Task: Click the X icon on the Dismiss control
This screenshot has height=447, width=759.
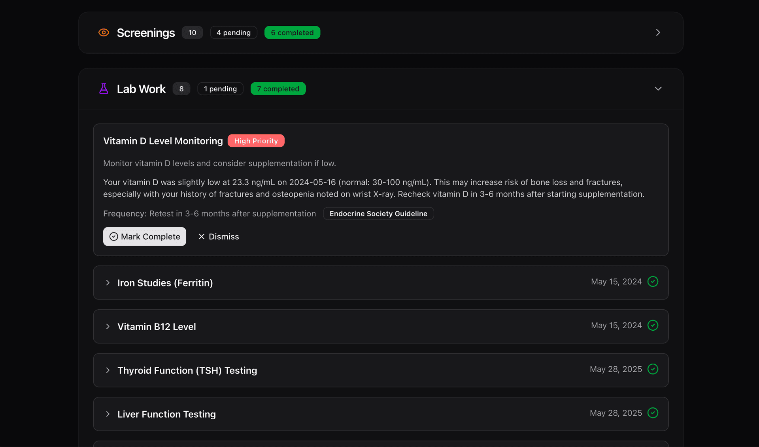Action: tap(202, 236)
